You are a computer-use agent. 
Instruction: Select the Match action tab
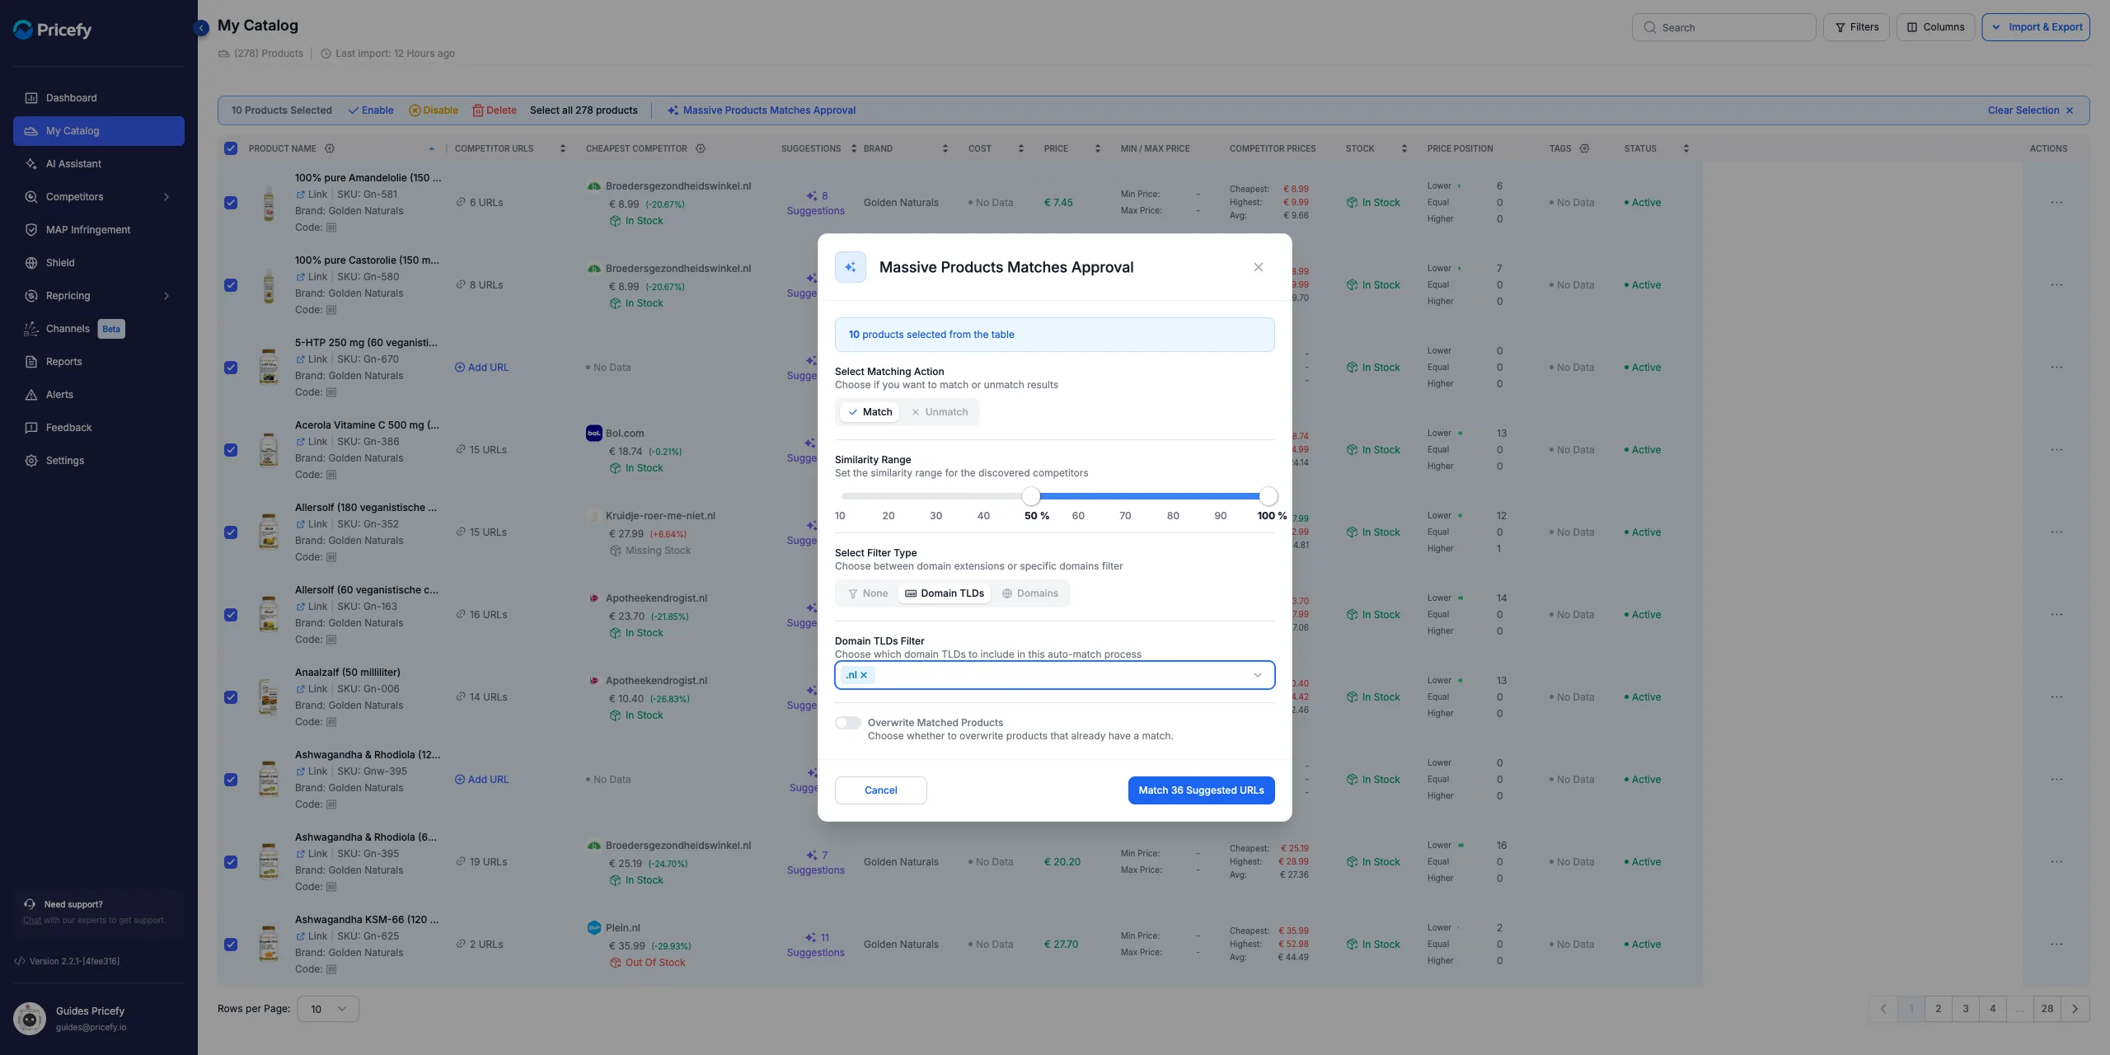point(870,412)
